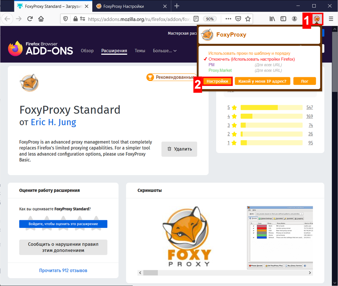Click screenshots scroll left arrow
Image resolution: width=338 pixels, height=286 pixels.
click(x=141, y=273)
